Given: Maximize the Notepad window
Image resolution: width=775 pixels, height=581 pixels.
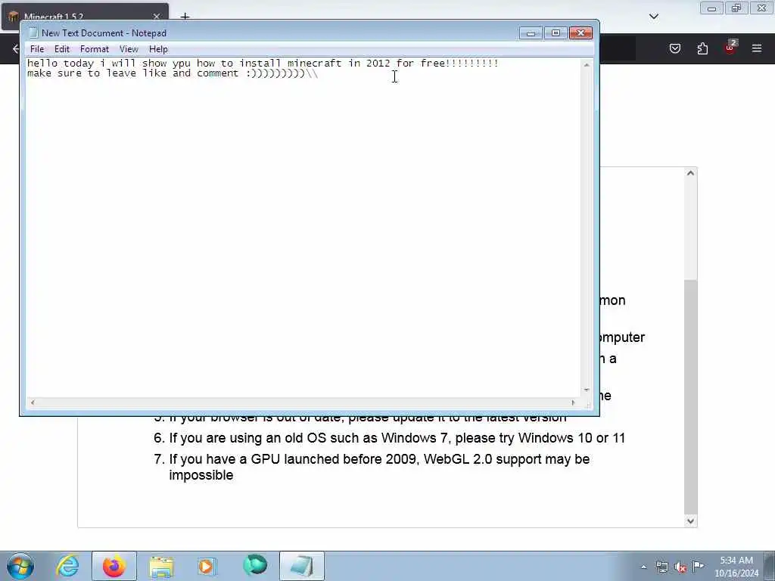Looking at the screenshot, I should [x=556, y=33].
